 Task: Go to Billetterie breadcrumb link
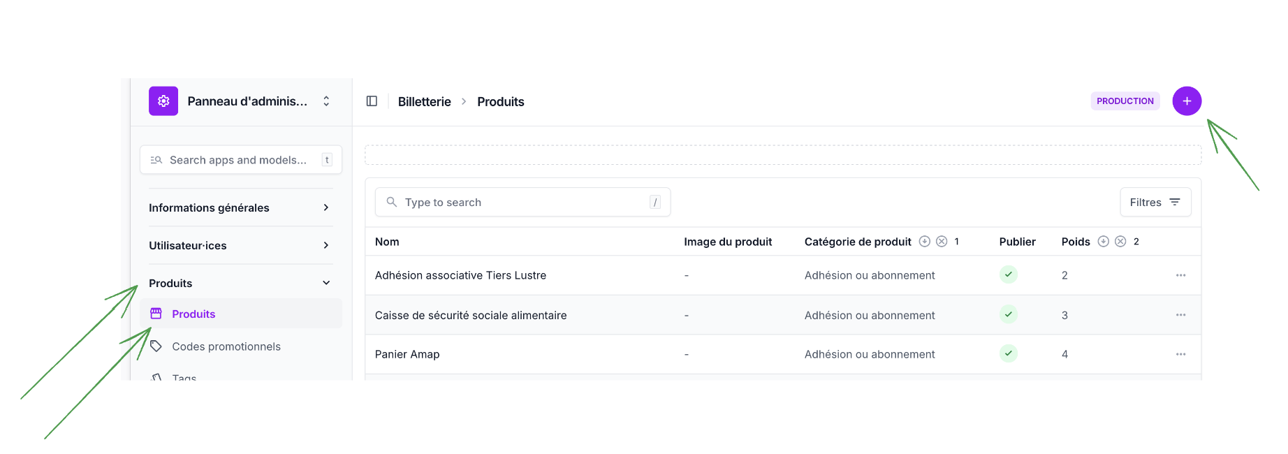(x=424, y=102)
